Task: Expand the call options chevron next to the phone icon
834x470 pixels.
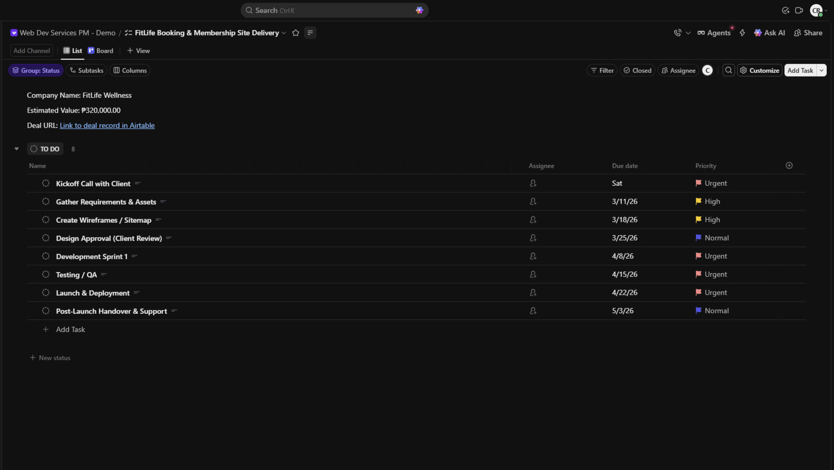Action: 688,33
